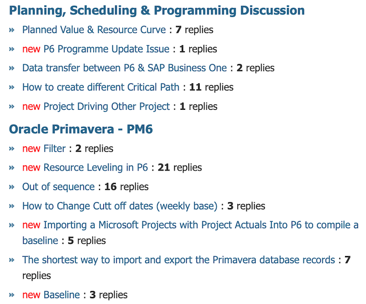Image resolution: width=366 pixels, height=304 pixels.
Task: Click the Planning, Scheduling & Programming Discussion heading
Action: (157, 11)
